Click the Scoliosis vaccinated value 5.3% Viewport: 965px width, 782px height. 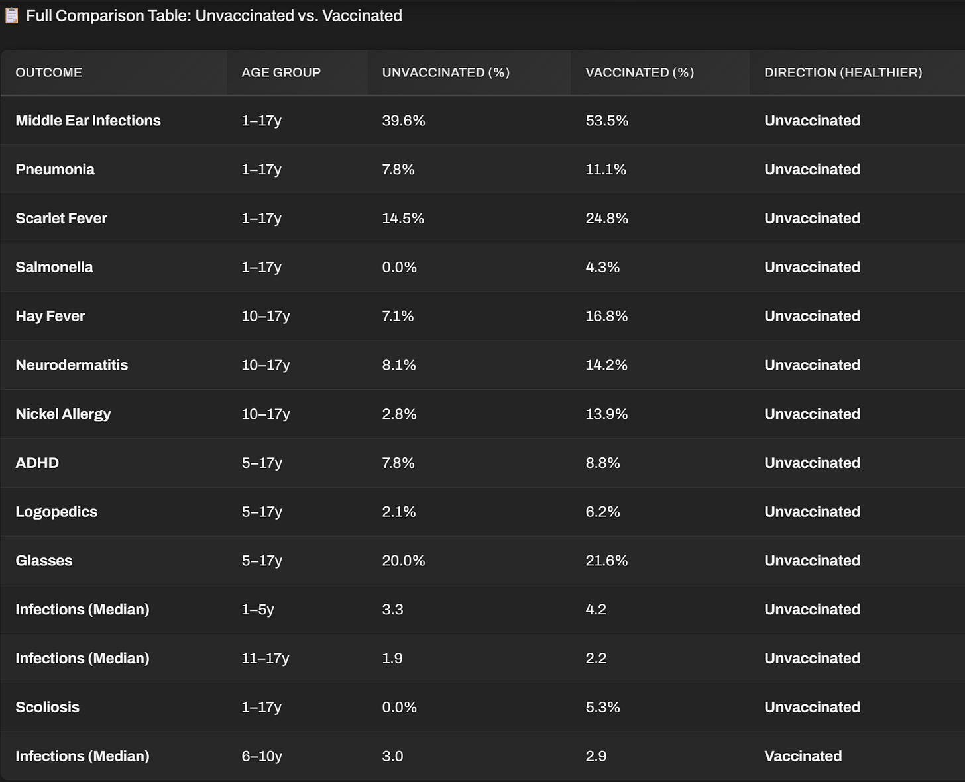pyautogui.click(x=602, y=708)
